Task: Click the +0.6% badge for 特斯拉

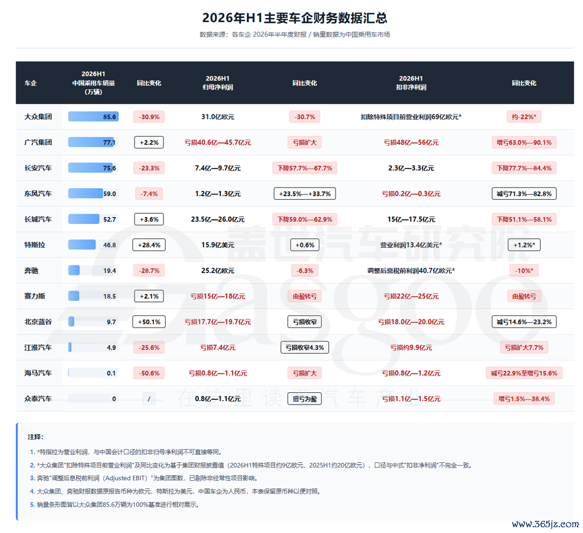Action: point(304,245)
